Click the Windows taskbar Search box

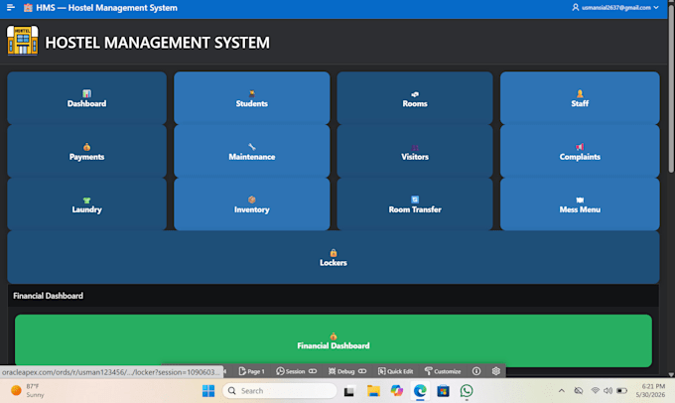tap(280, 391)
